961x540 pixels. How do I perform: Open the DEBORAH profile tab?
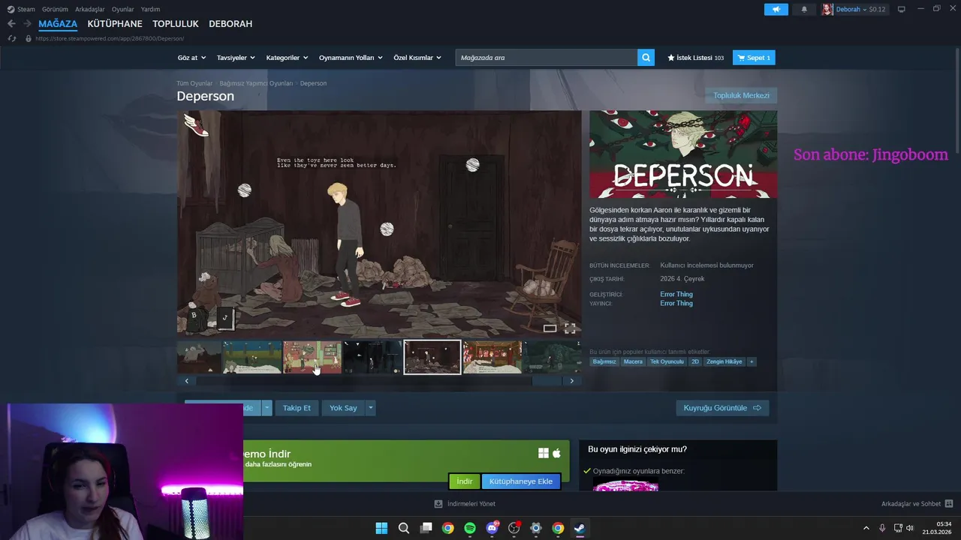coord(230,24)
